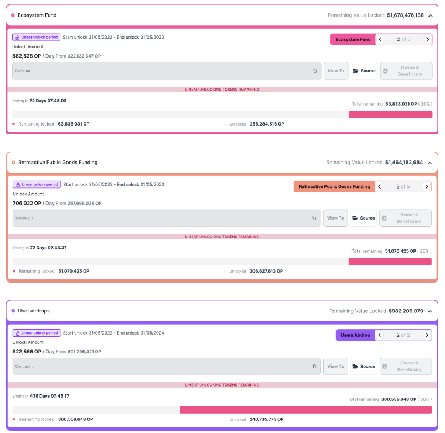This screenshot has height=433, width=445.
Task: Open Owner & Beneficiary for User airdrops
Action: pos(406,366)
